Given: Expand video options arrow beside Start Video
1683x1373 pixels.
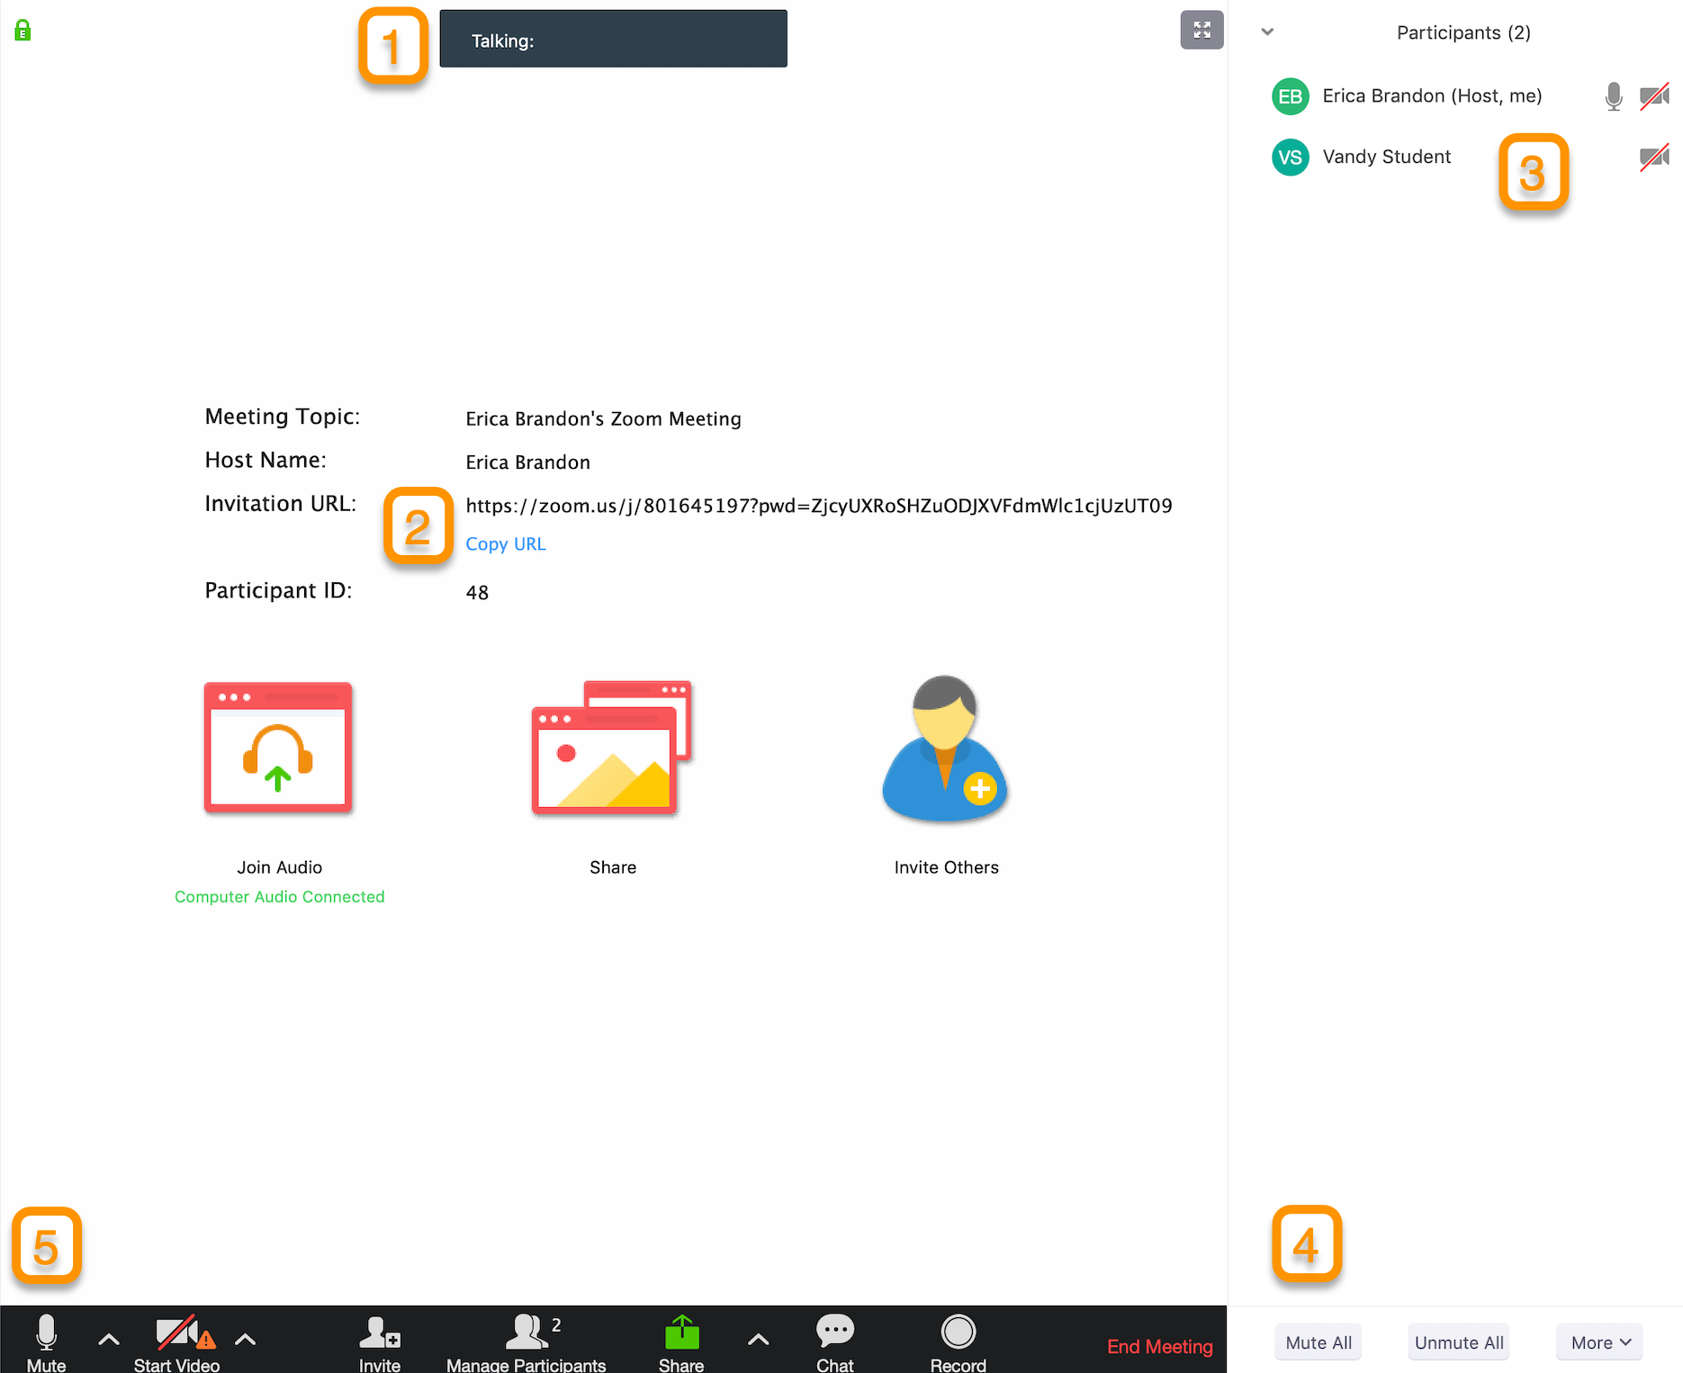Looking at the screenshot, I should [x=245, y=1340].
